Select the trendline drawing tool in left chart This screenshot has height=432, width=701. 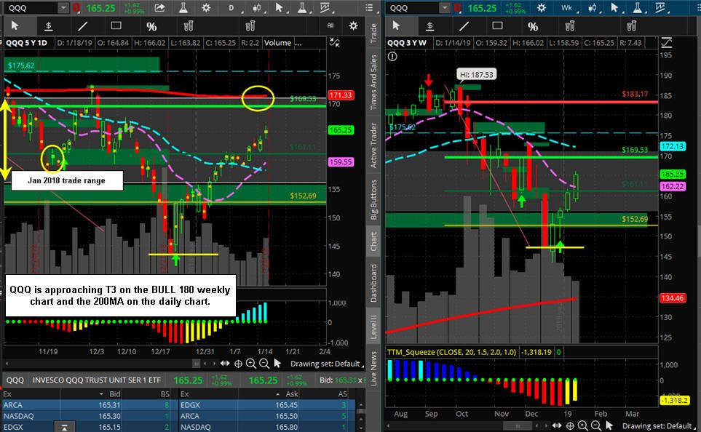[83, 26]
